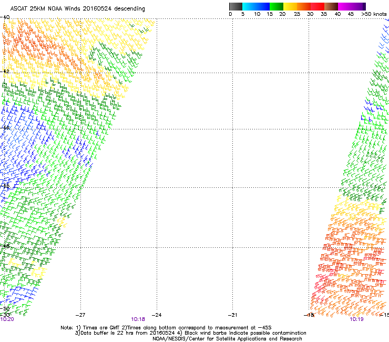The image size is (389, 342).
Task: Select the blue 5-15 knots legend swatch
Action: click(256, 6)
